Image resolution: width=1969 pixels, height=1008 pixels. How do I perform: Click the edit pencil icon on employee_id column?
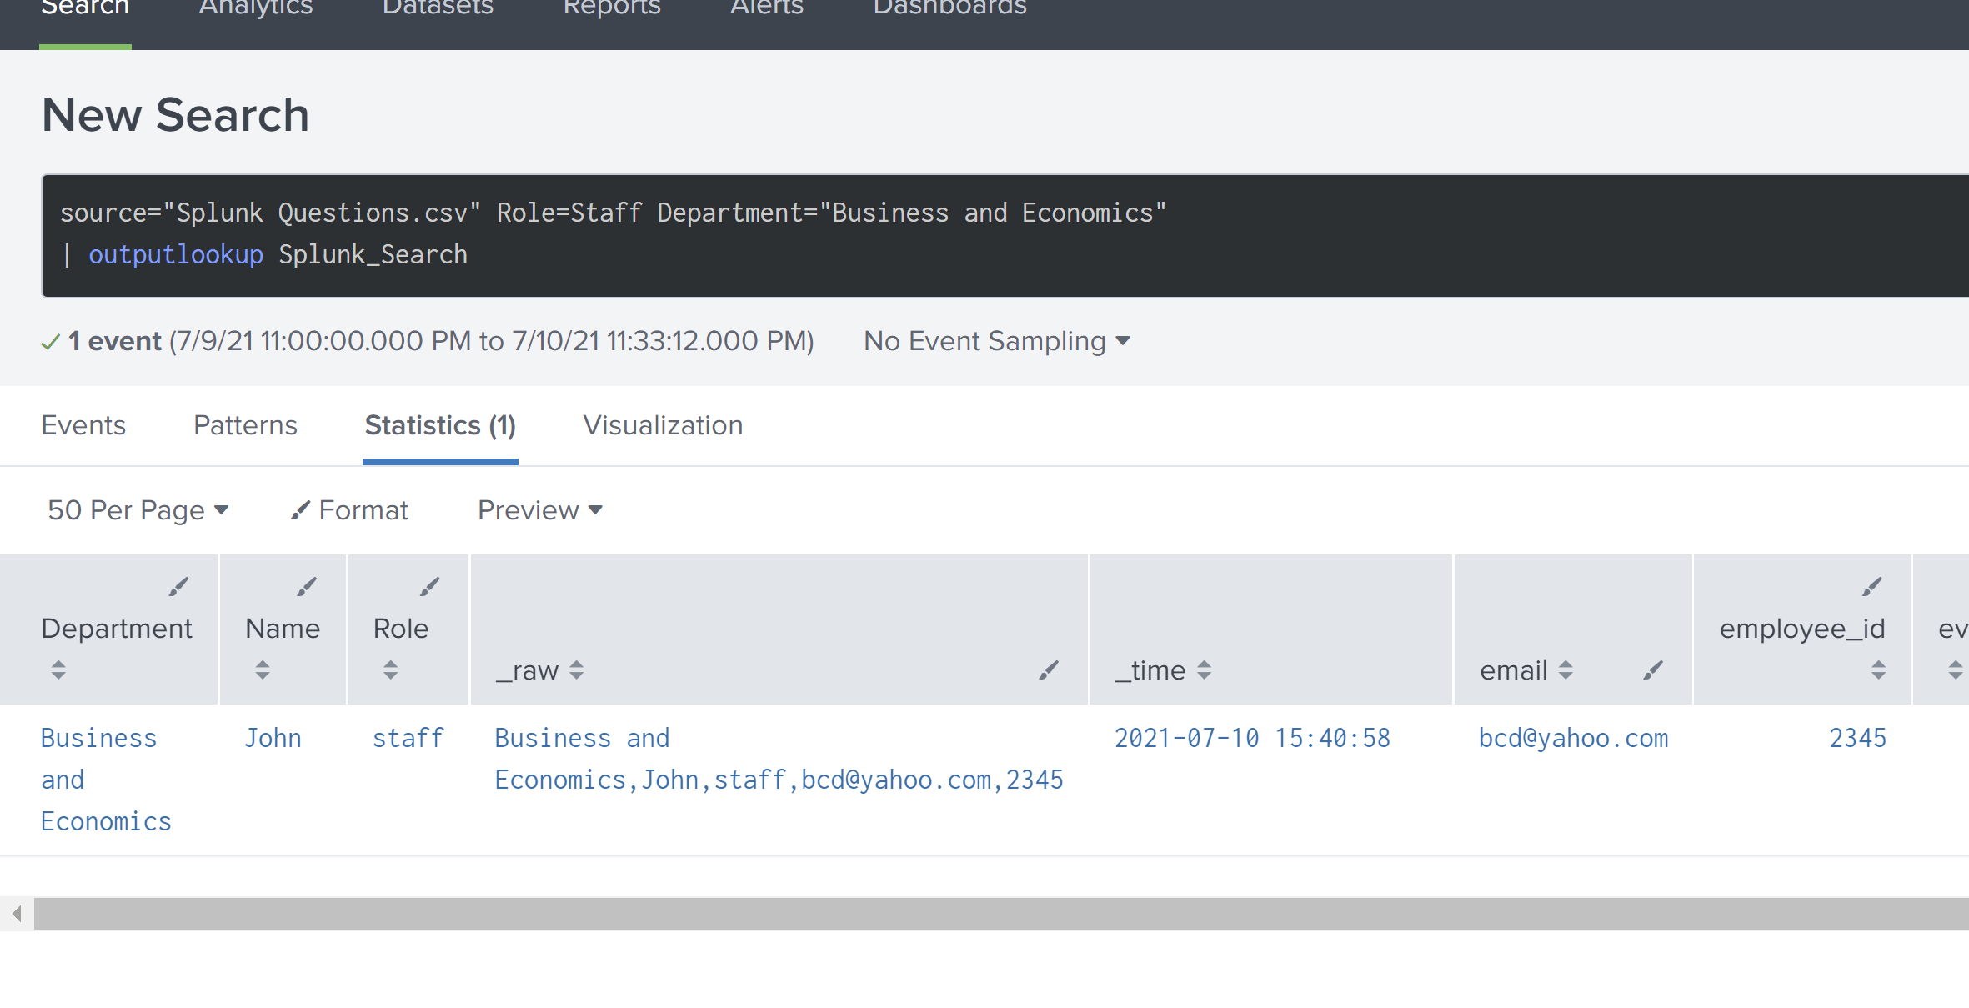coord(1872,586)
